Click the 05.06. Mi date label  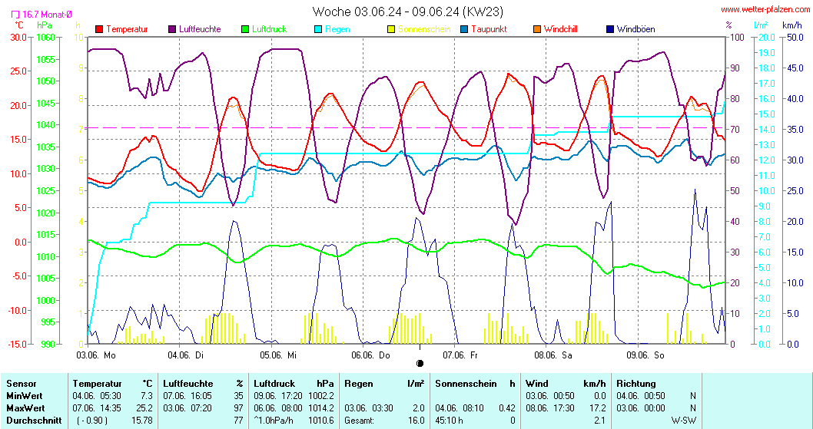(278, 355)
